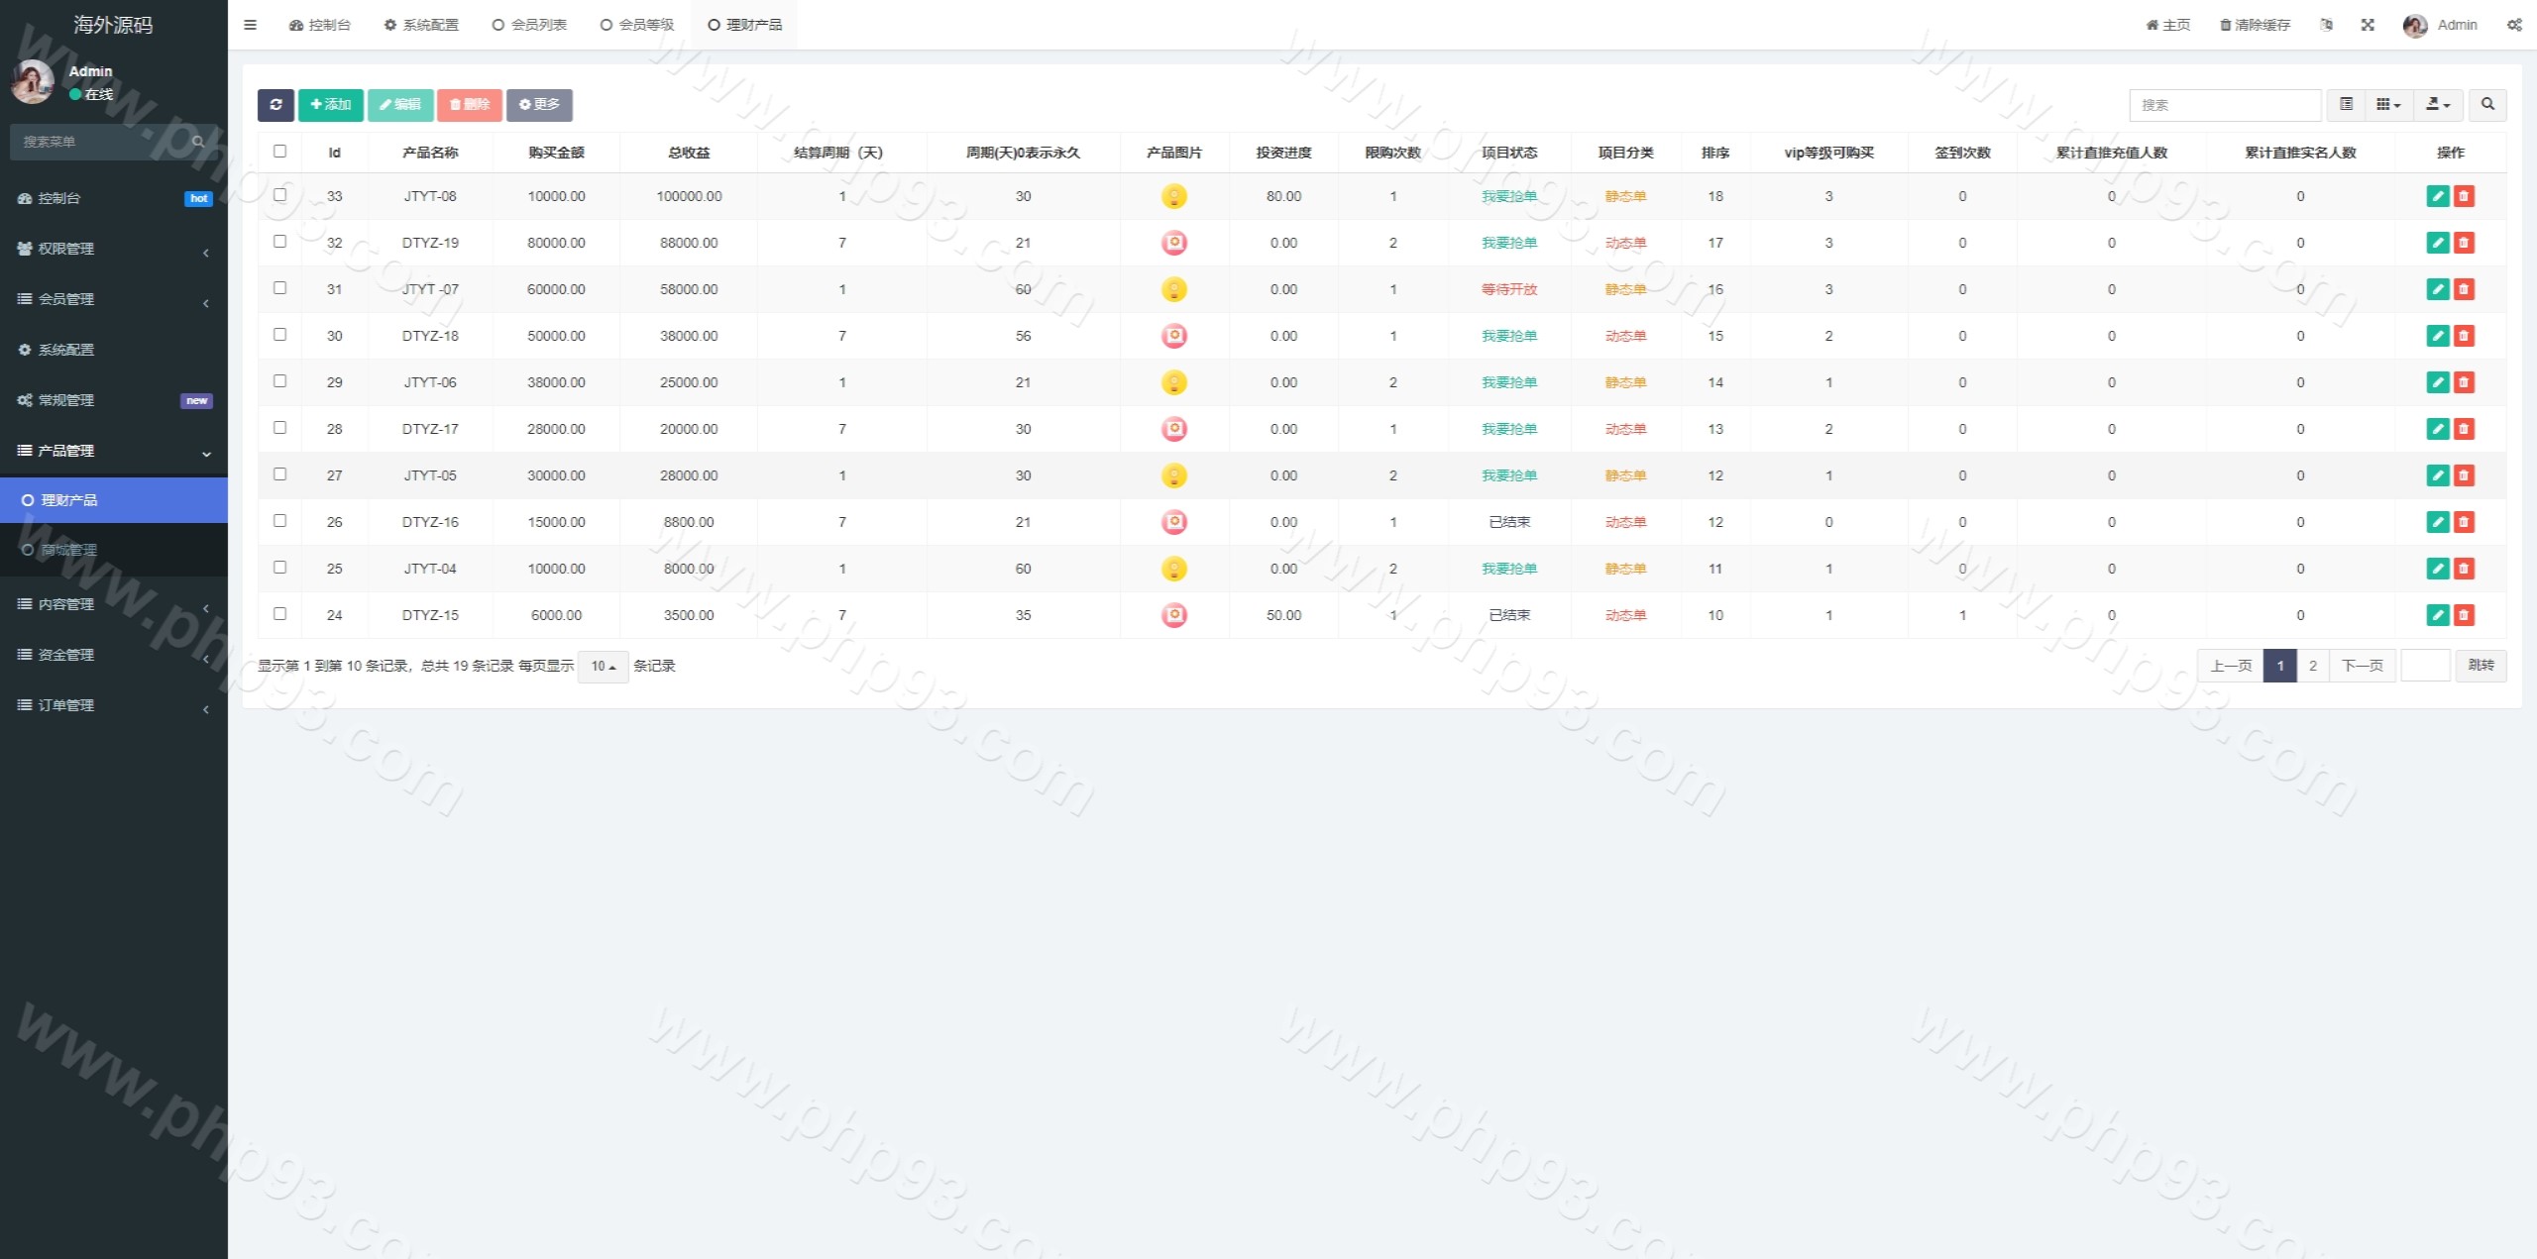
Task: Open the columns visibility dropdown
Action: [x=2388, y=105]
